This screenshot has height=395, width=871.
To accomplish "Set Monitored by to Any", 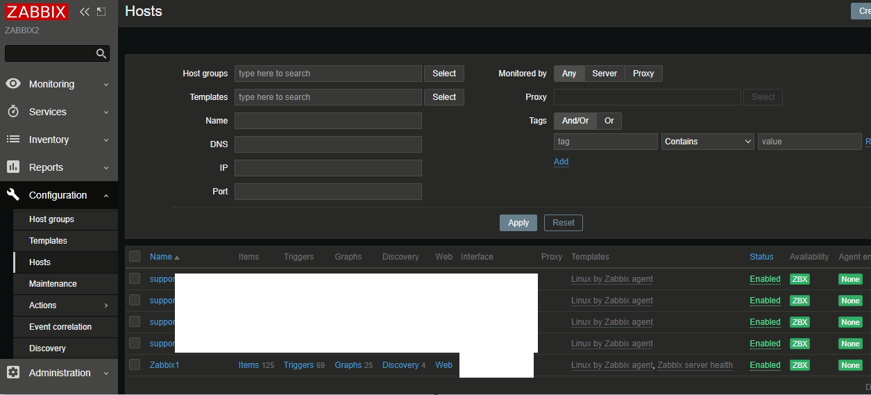I will pos(569,74).
